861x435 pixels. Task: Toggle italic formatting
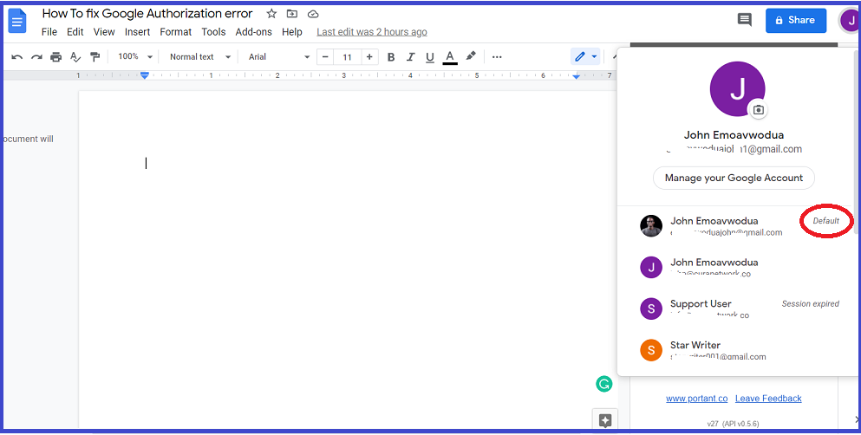click(x=410, y=56)
